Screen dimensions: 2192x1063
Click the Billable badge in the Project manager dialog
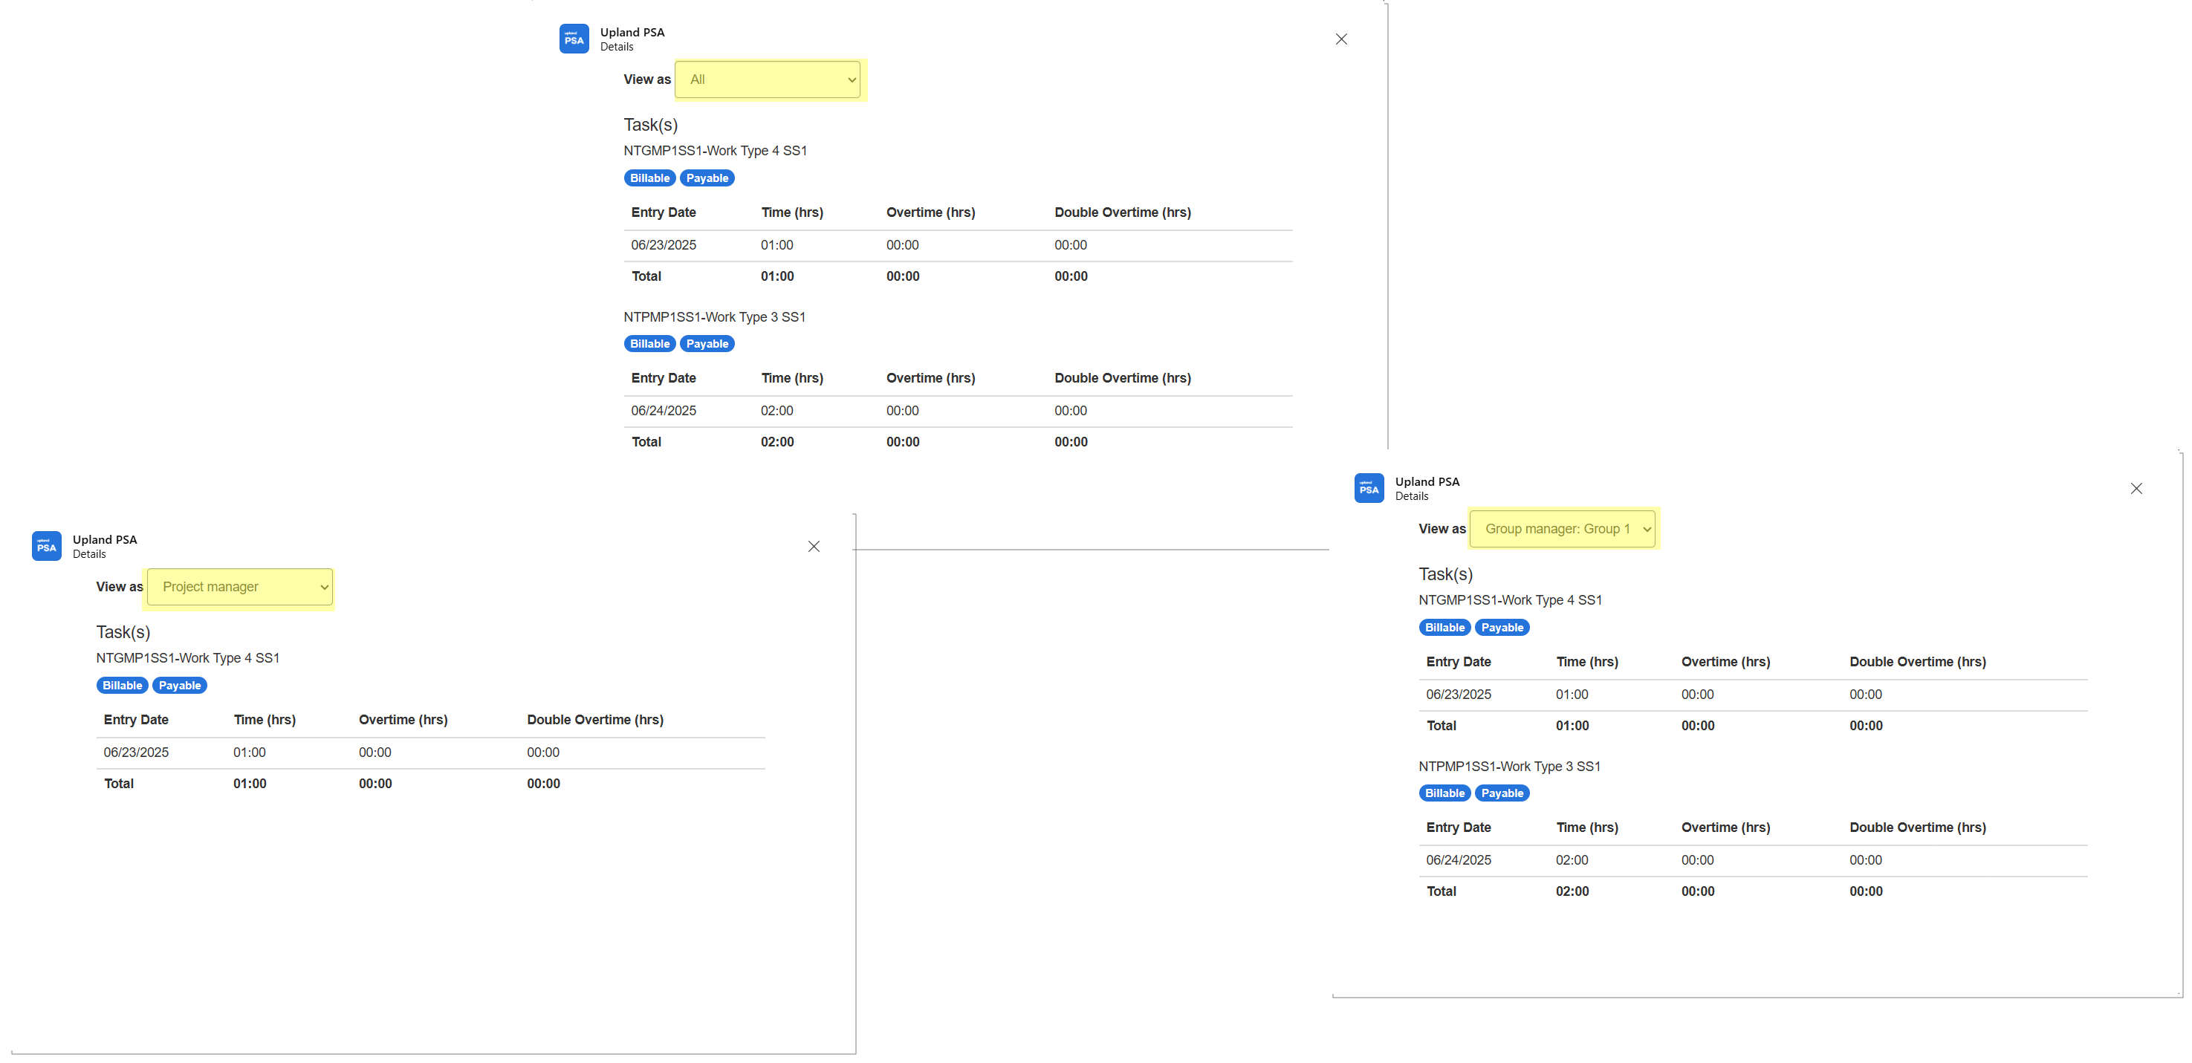click(x=123, y=686)
